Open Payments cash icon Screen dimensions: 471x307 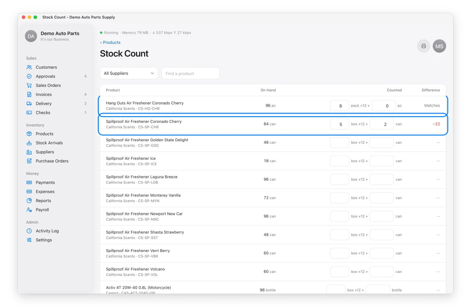[29, 182]
